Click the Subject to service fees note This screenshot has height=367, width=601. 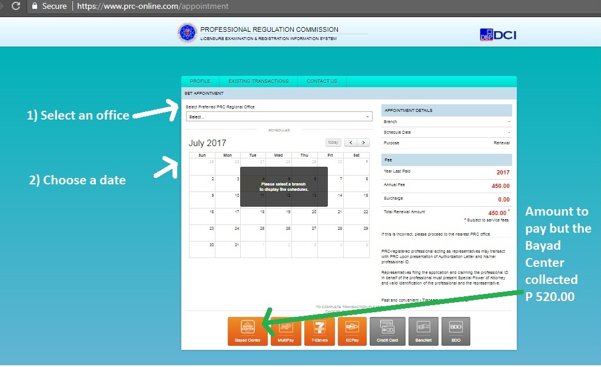[x=487, y=220]
